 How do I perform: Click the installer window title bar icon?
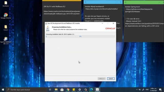coord(46,23)
